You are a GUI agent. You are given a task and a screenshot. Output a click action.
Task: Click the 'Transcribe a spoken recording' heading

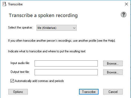43,15
